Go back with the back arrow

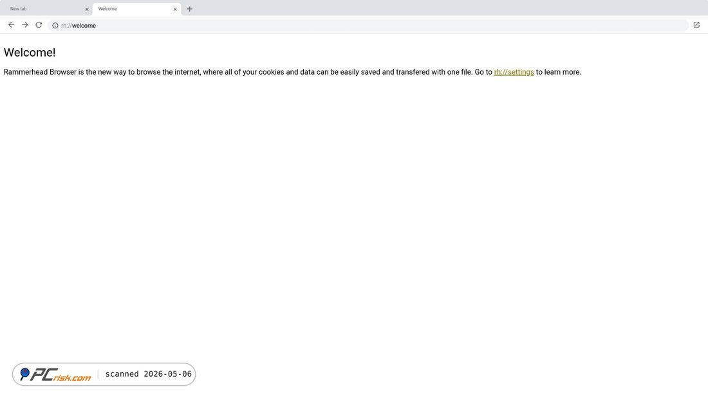12,25
